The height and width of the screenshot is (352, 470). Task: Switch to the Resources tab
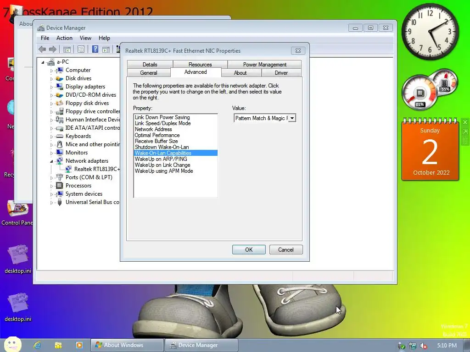(x=200, y=64)
